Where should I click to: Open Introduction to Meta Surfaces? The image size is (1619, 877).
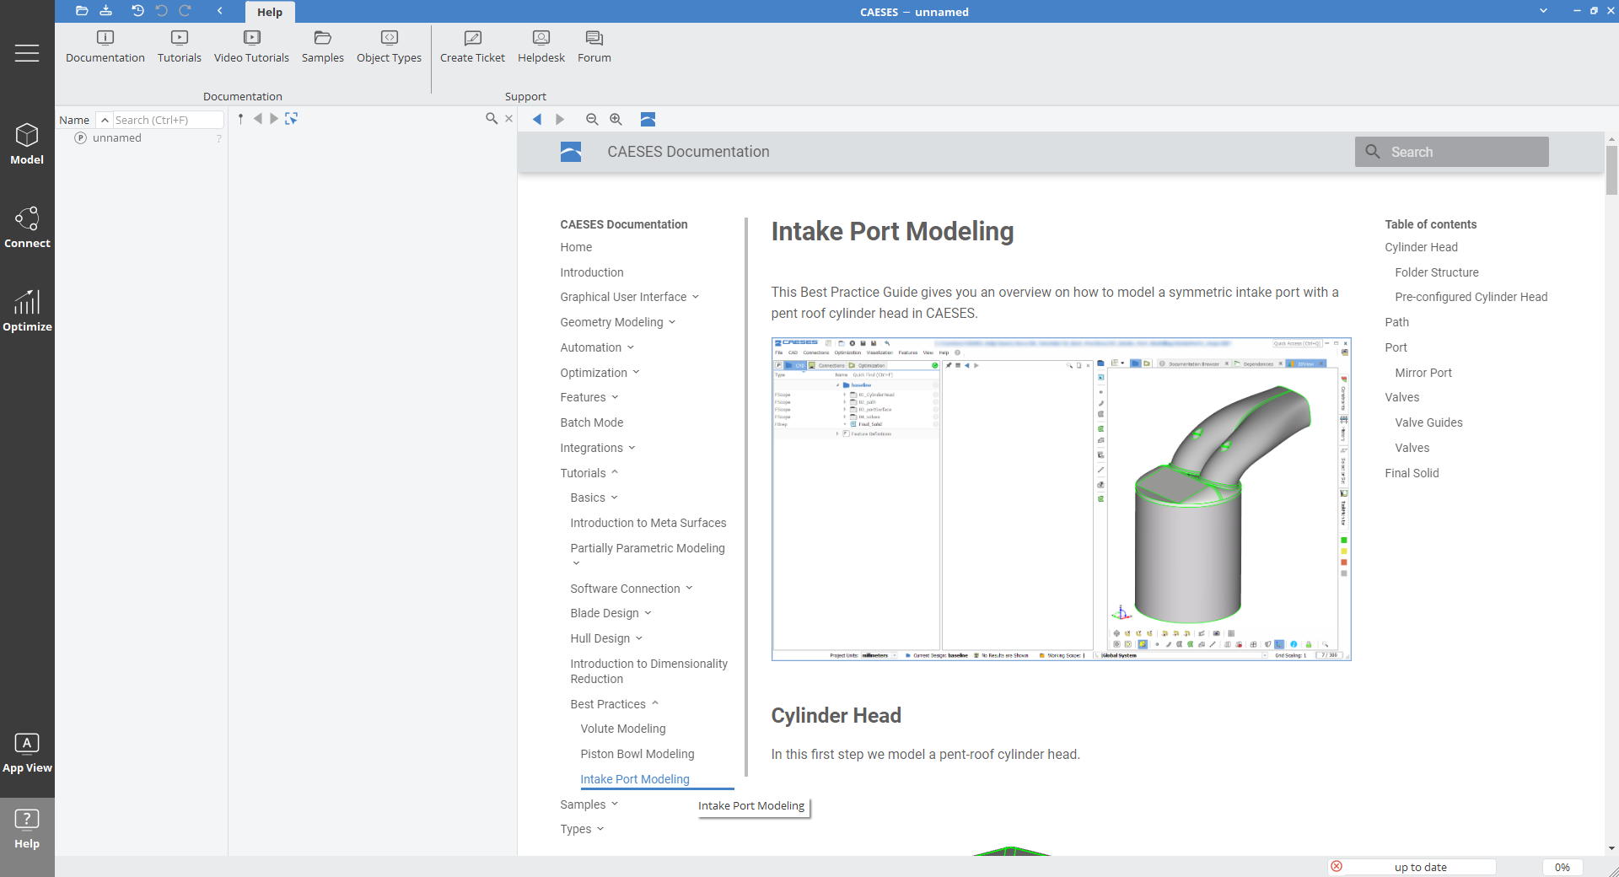(648, 523)
